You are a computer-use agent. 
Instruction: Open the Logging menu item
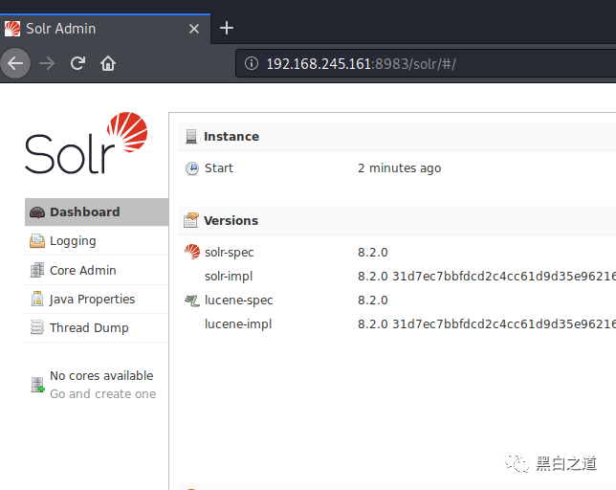pyautogui.click(x=97, y=241)
